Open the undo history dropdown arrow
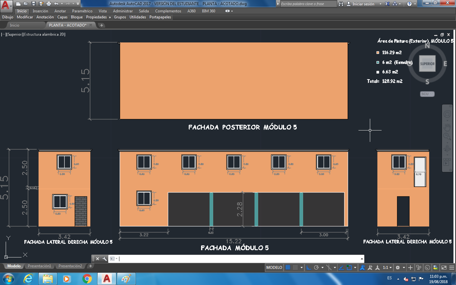This screenshot has width=456, height=285. pyautogui.click(x=62, y=4)
